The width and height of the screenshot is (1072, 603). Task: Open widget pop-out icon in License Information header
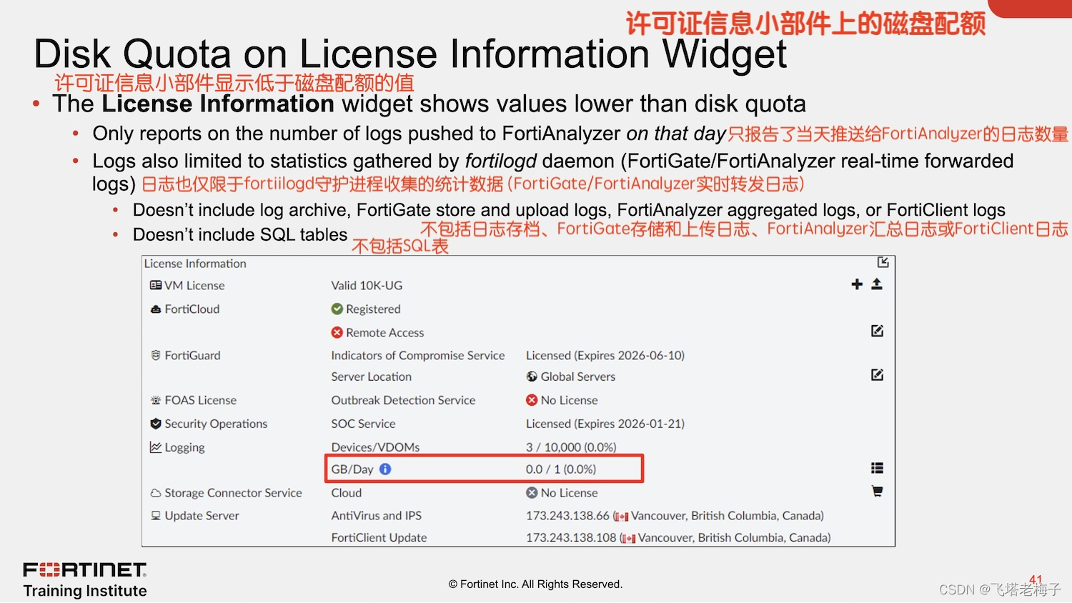883,262
